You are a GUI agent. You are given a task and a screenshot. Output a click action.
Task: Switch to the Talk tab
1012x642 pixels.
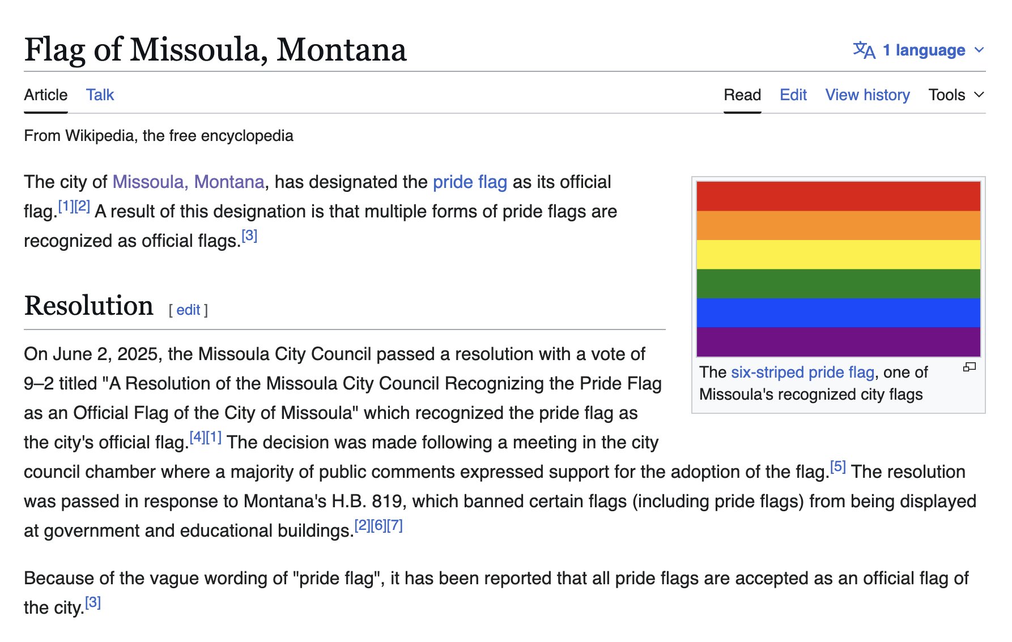pyautogui.click(x=100, y=95)
